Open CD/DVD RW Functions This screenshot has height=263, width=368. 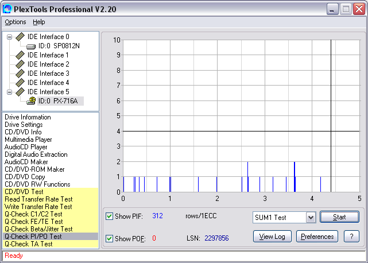coord(37,184)
